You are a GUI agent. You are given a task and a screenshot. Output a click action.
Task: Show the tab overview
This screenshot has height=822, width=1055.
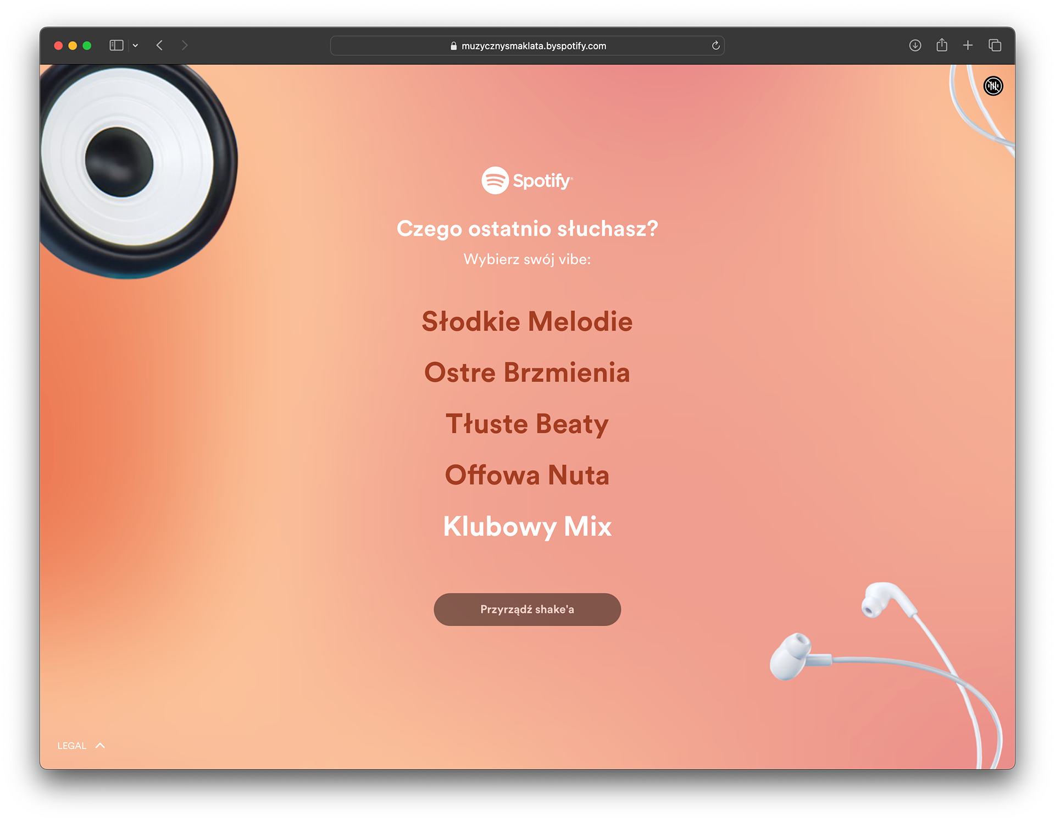pyautogui.click(x=995, y=46)
